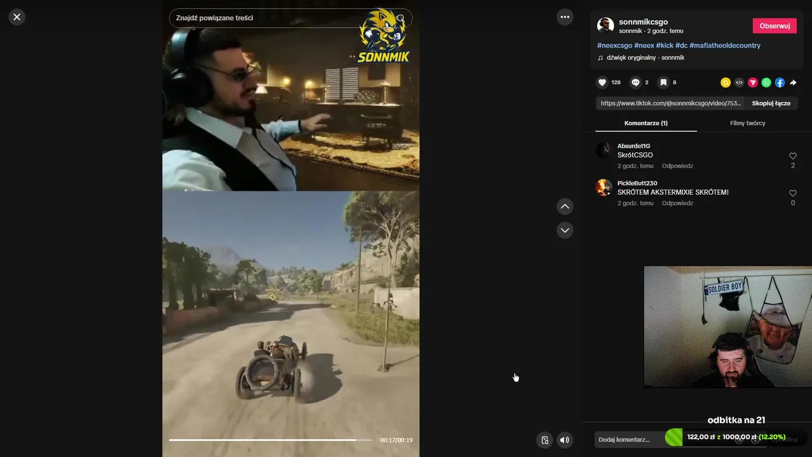Toggle video mute speaker icon
Image resolution: width=812 pixels, height=457 pixels.
565,440
